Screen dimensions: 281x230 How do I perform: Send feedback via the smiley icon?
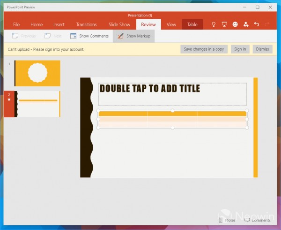(235, 24)
